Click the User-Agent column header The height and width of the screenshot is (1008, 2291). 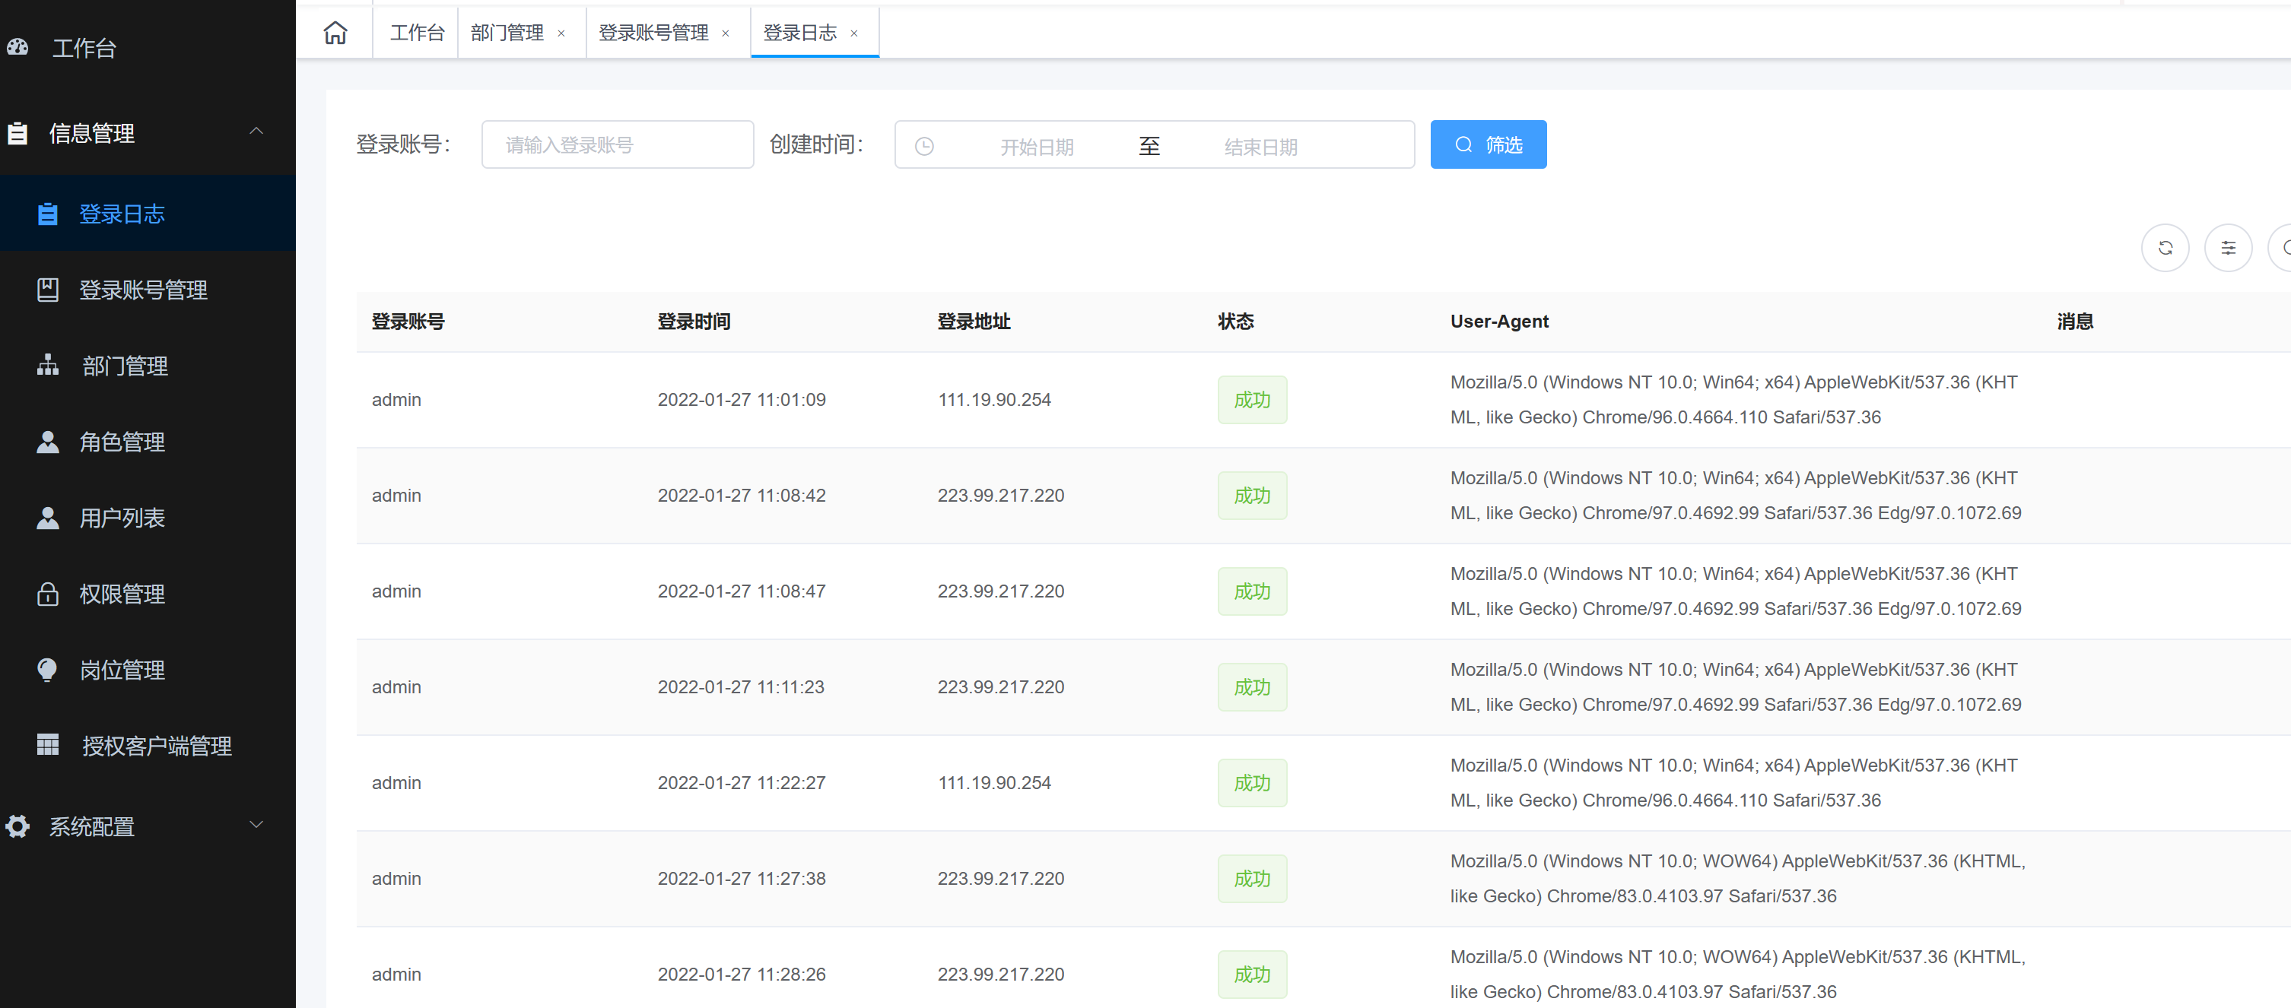coord(1499,321)
